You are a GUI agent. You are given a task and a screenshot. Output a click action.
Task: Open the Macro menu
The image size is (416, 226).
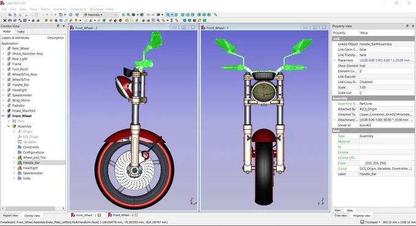pos(45,9)
